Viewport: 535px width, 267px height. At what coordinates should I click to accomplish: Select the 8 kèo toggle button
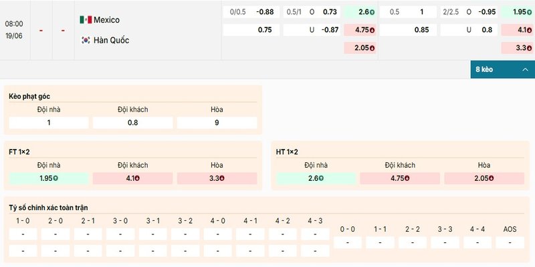[503, 69]
